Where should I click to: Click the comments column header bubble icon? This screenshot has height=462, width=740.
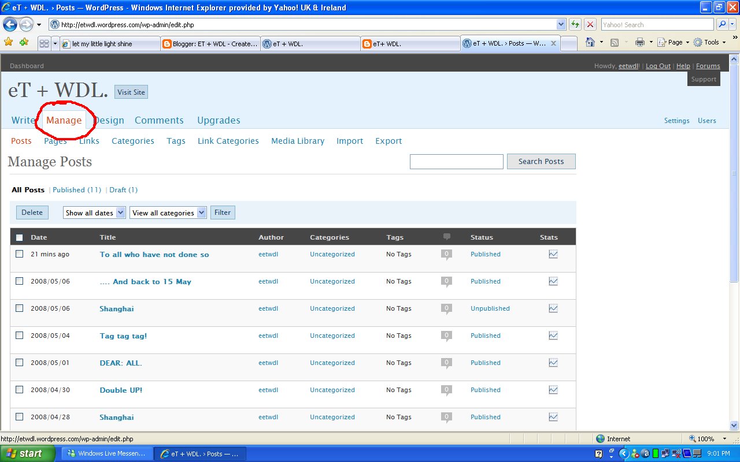pos(446,237)
